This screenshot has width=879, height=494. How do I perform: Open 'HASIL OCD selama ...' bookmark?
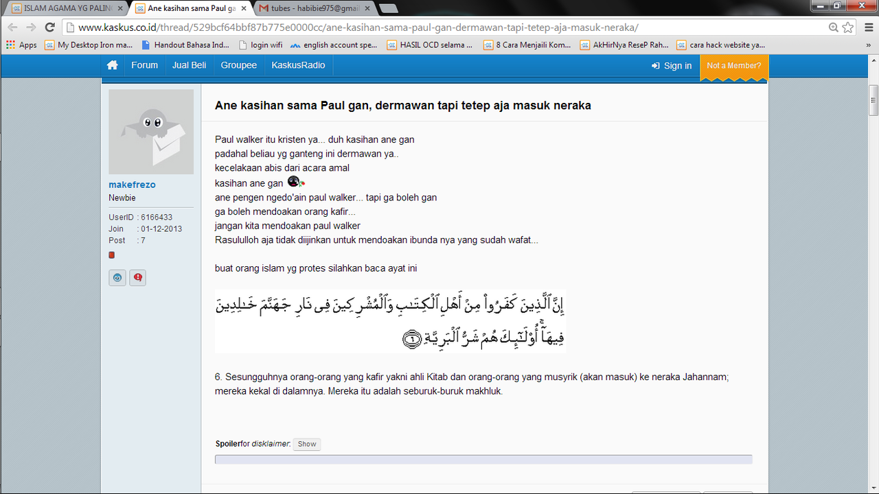click(x=430, y=45)
